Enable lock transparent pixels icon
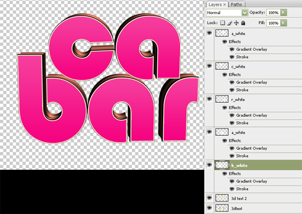Viewport: 302px width, 214px height. tap(223, 23)
